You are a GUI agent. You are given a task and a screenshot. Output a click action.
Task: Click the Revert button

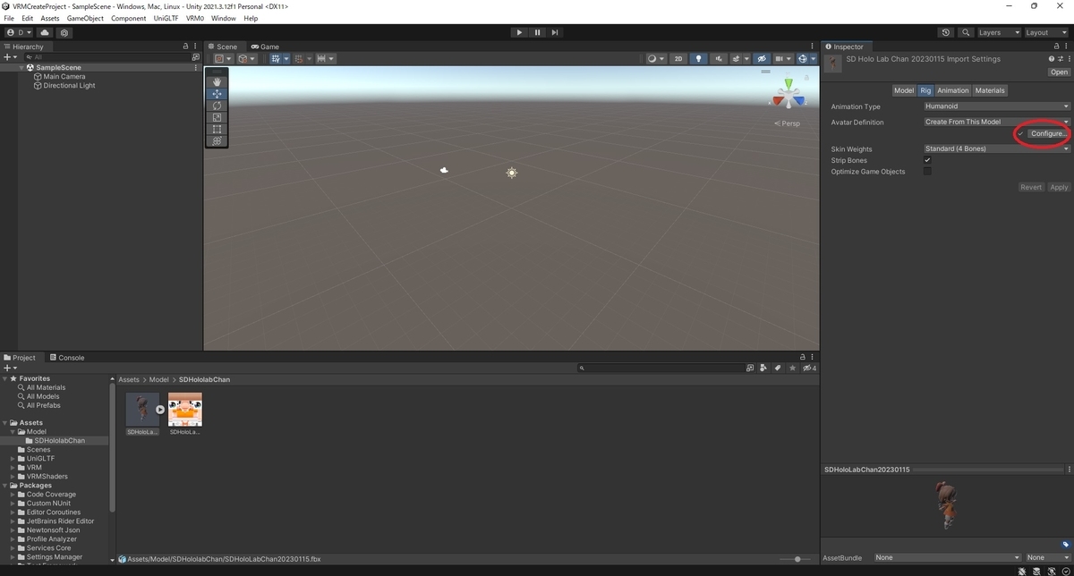[1031, 187]
